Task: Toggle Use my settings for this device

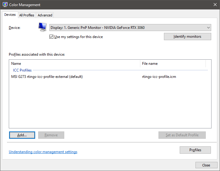Action: click(x=52, y=37)
